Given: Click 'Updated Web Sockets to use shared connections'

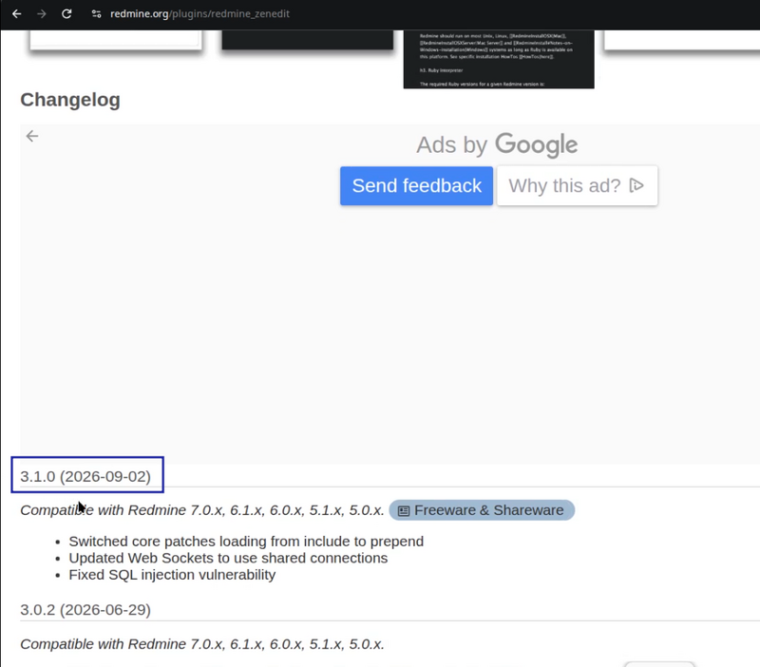Looking at the screenshot, I should click(x=228, y=558).
